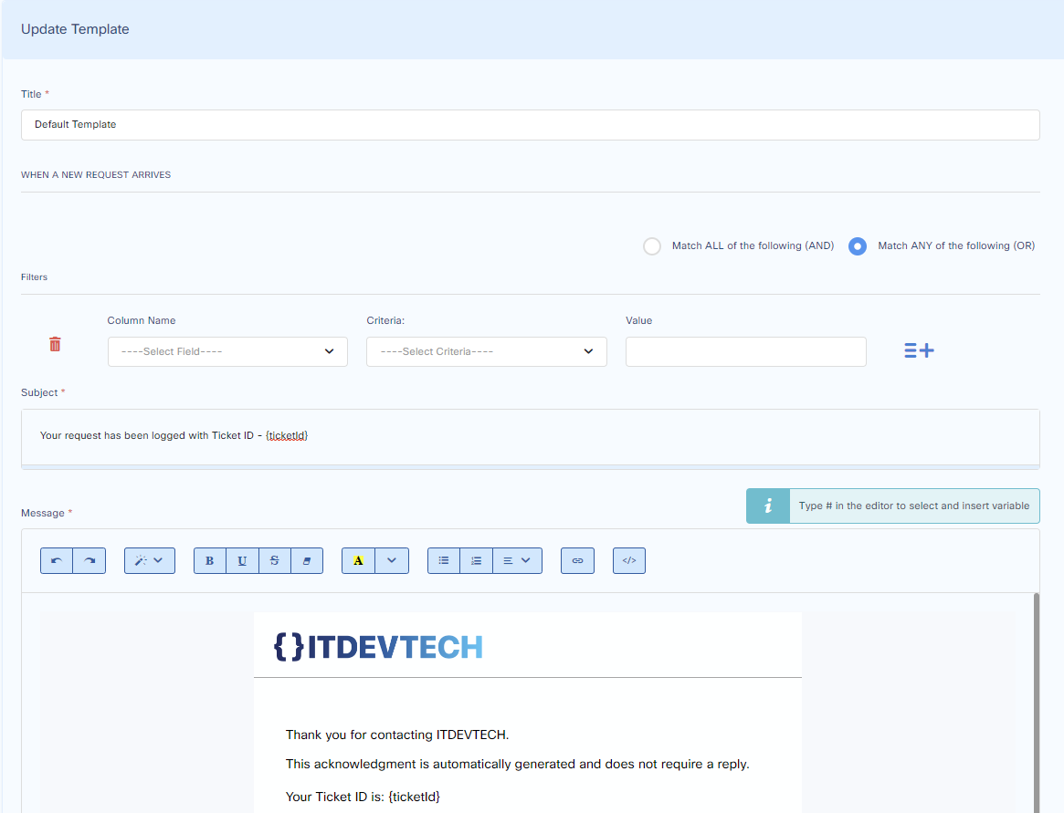Insert a numbered ordered list
Viewport: 1064px width, 813px height.
tap(476, 560)
